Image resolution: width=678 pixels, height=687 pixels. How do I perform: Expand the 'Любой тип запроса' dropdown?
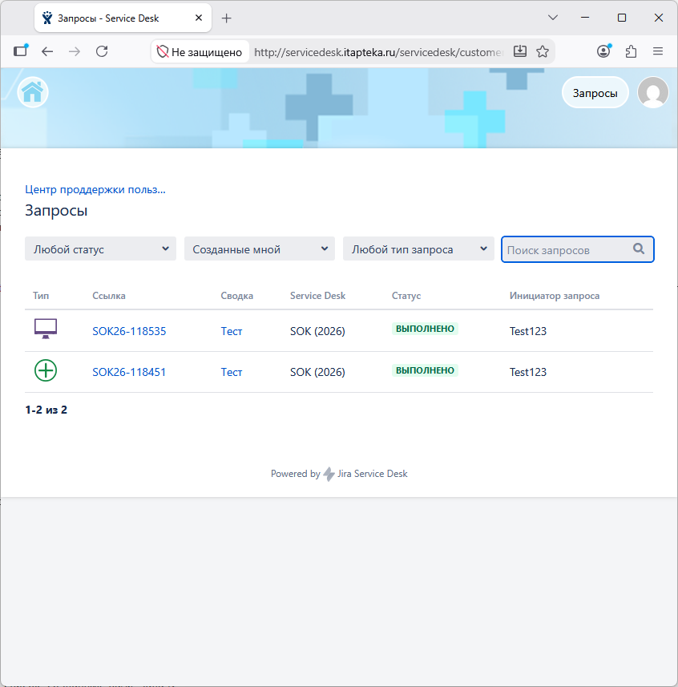418,249
